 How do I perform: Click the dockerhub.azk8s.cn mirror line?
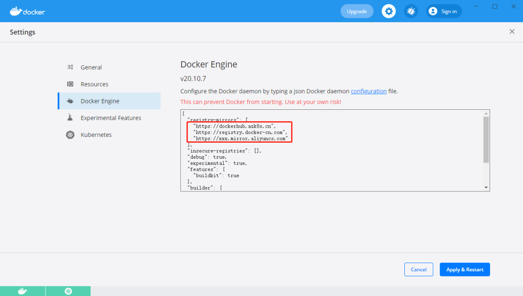click(x=234, y=126)
